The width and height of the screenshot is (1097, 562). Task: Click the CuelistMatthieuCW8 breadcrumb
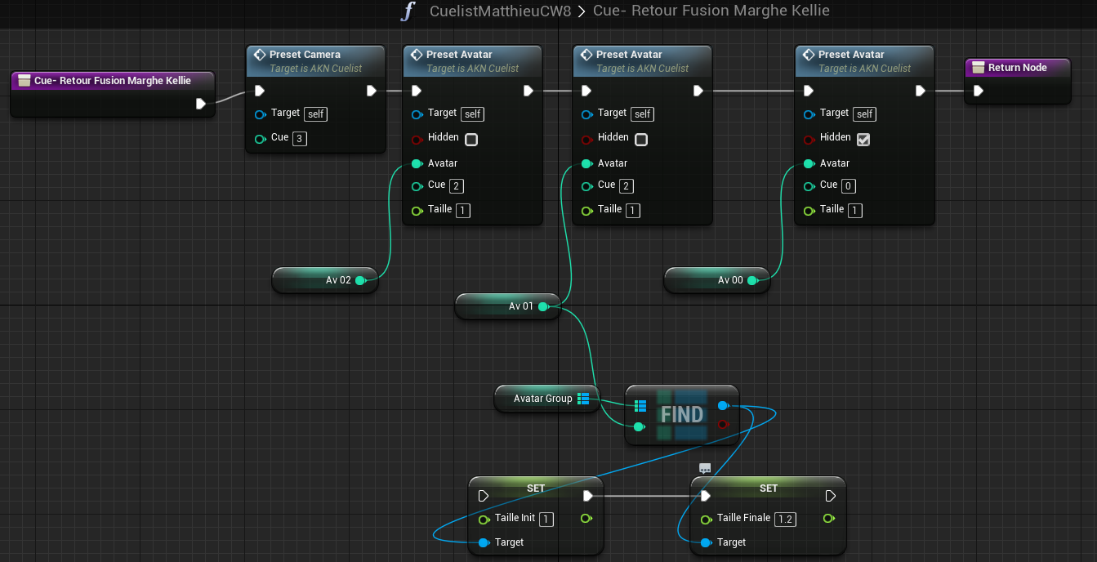[501, 11]
